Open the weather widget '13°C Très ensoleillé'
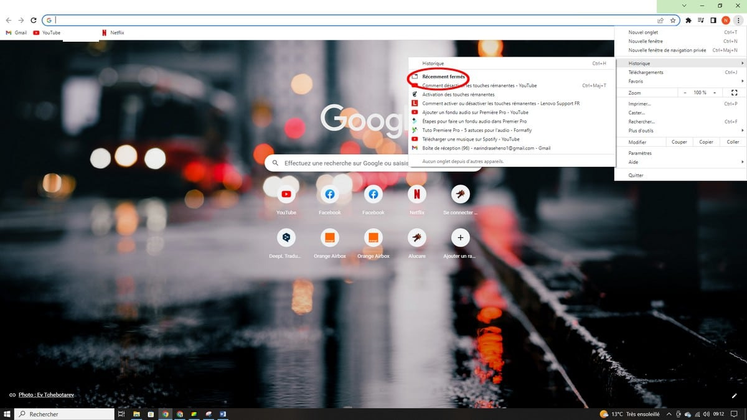Screen dimensions: 747x420 pos(629,414)
